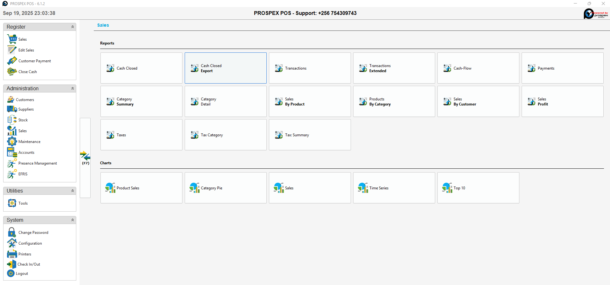The image size is (610, 285).
Task: Collapse the Register panel
Action: click(x=72, y=27)
